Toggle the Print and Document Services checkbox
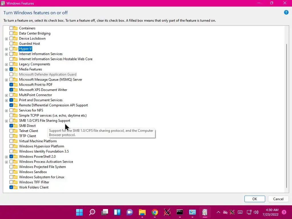The image size is (292, 219). [11, 100]
